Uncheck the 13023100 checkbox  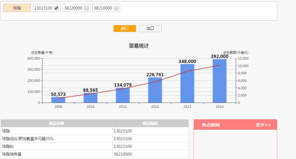(56, 8)
